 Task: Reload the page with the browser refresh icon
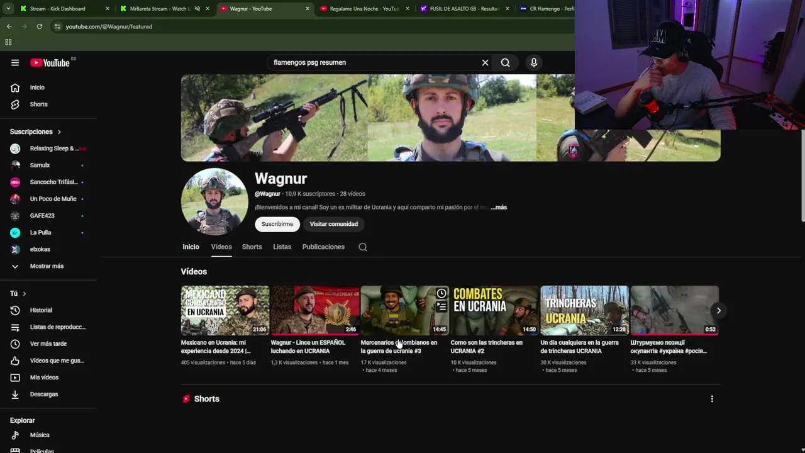click(39, 26)
